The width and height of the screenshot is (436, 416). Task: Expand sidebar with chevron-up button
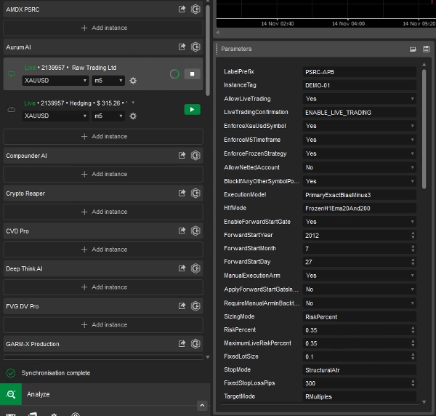pos(202,405)
